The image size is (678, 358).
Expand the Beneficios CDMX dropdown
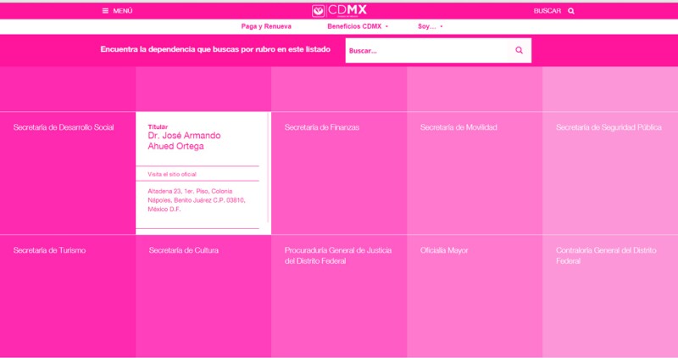357,26
